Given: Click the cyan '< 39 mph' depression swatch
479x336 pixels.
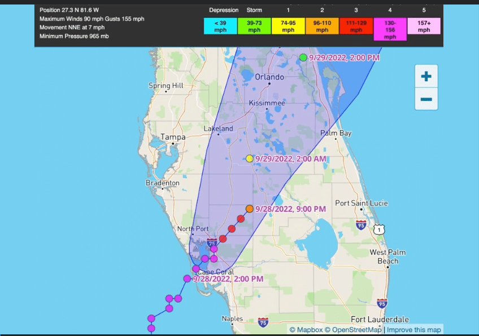Looking at the screenshot, I should (x=220, y=26).
